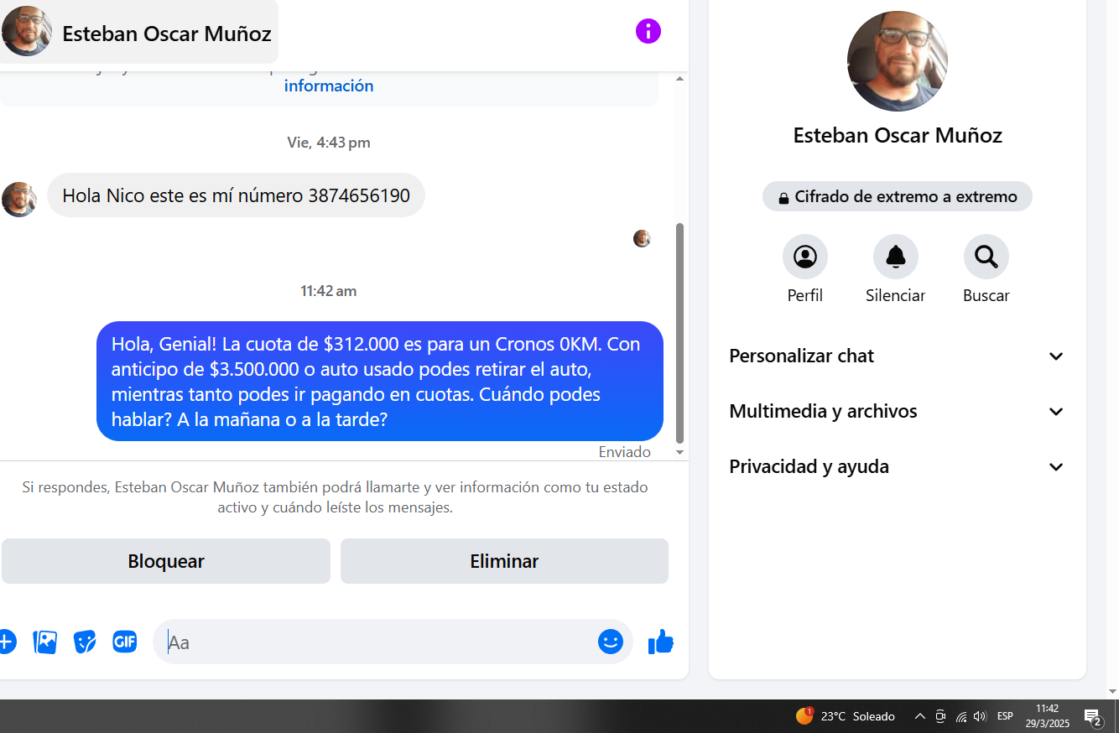Mute conversation with Silenciar bell icon
The height and width of the screenshot is (733, 1119).
tap(896, 257)
